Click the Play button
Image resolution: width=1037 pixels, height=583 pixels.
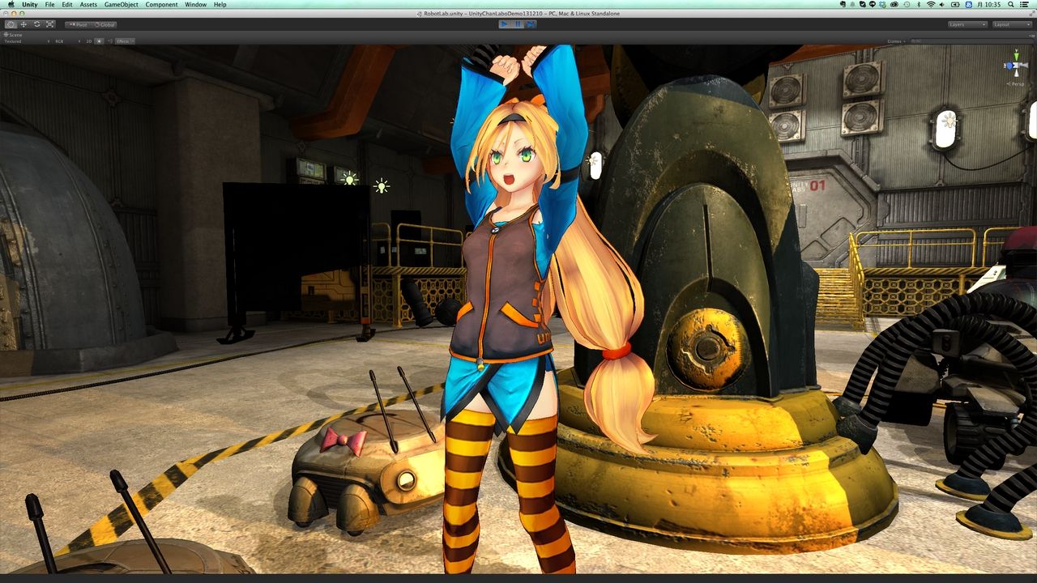(x=505, y=24)
